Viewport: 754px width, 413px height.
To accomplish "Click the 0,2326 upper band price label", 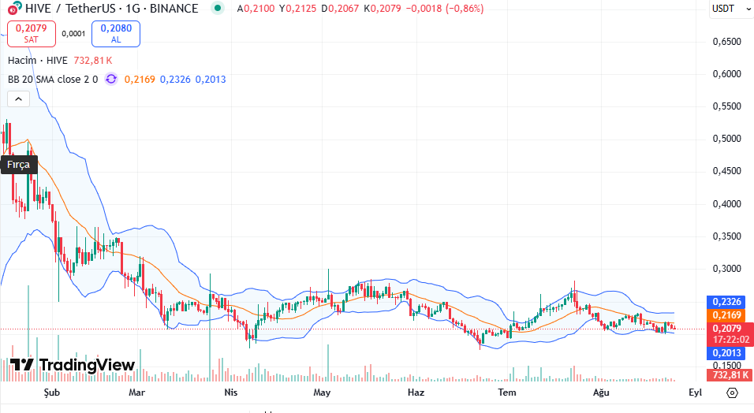I will click(726, 302).
